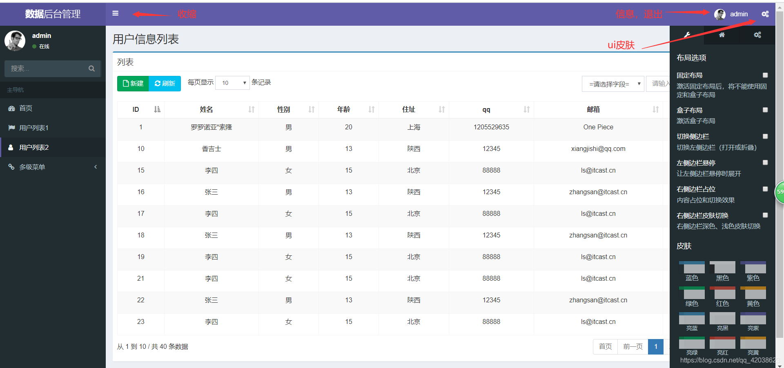Sort table by 住址 column icon

click(442, 109)
